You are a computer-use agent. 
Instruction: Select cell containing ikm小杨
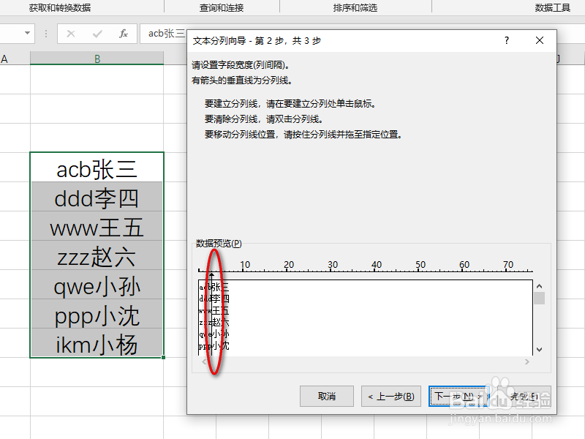pos(97,342)
